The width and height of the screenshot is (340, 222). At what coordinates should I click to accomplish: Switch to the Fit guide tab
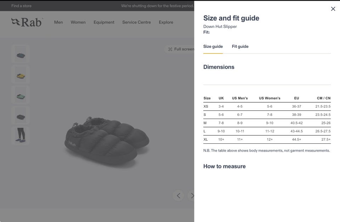(240, 46)
